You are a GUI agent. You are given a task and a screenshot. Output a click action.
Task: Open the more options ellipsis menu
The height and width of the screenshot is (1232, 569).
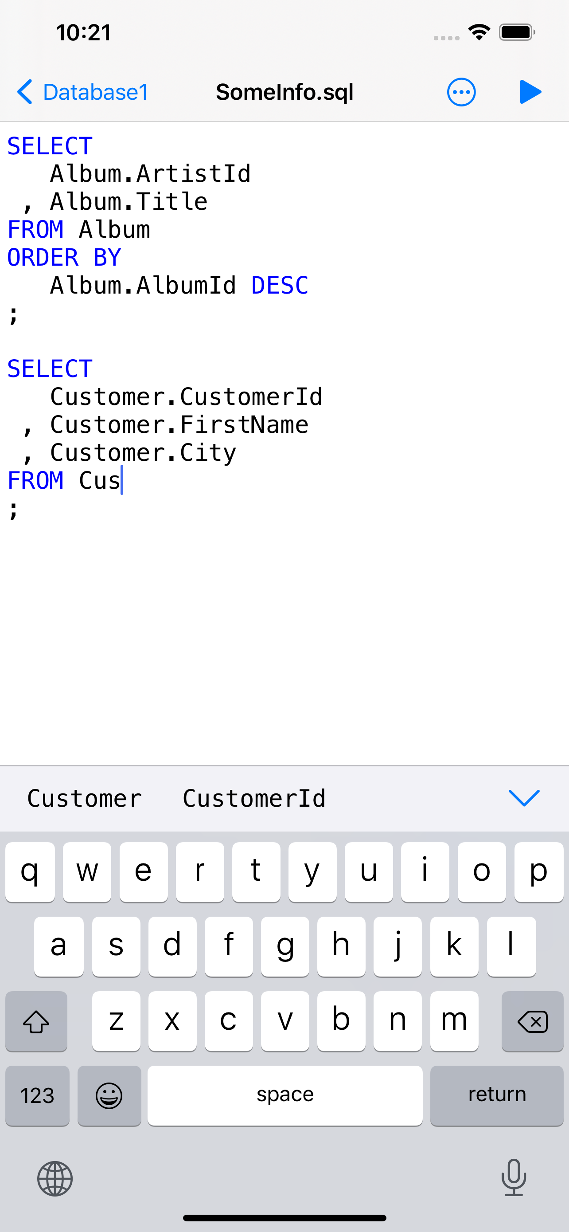click(x=461, y=92)
